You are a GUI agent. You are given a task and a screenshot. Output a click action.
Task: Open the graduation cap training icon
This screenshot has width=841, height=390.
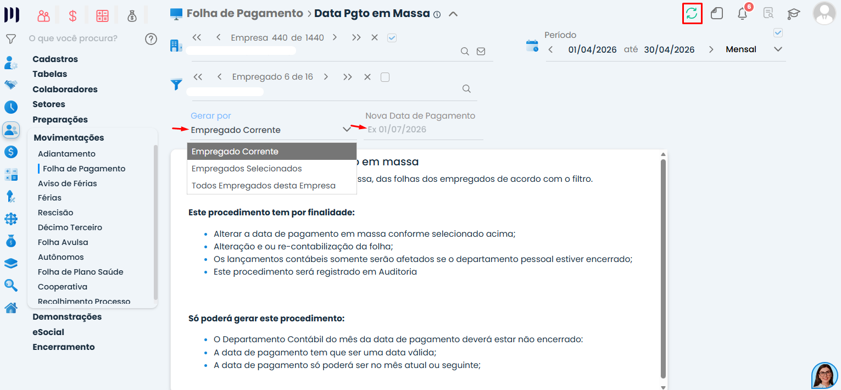[794, 13]
